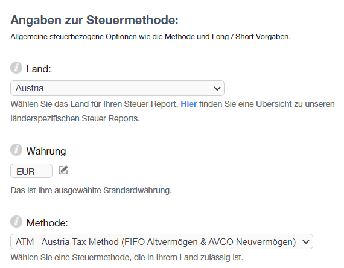Click the Austria text in the country selector

(30, 88)
